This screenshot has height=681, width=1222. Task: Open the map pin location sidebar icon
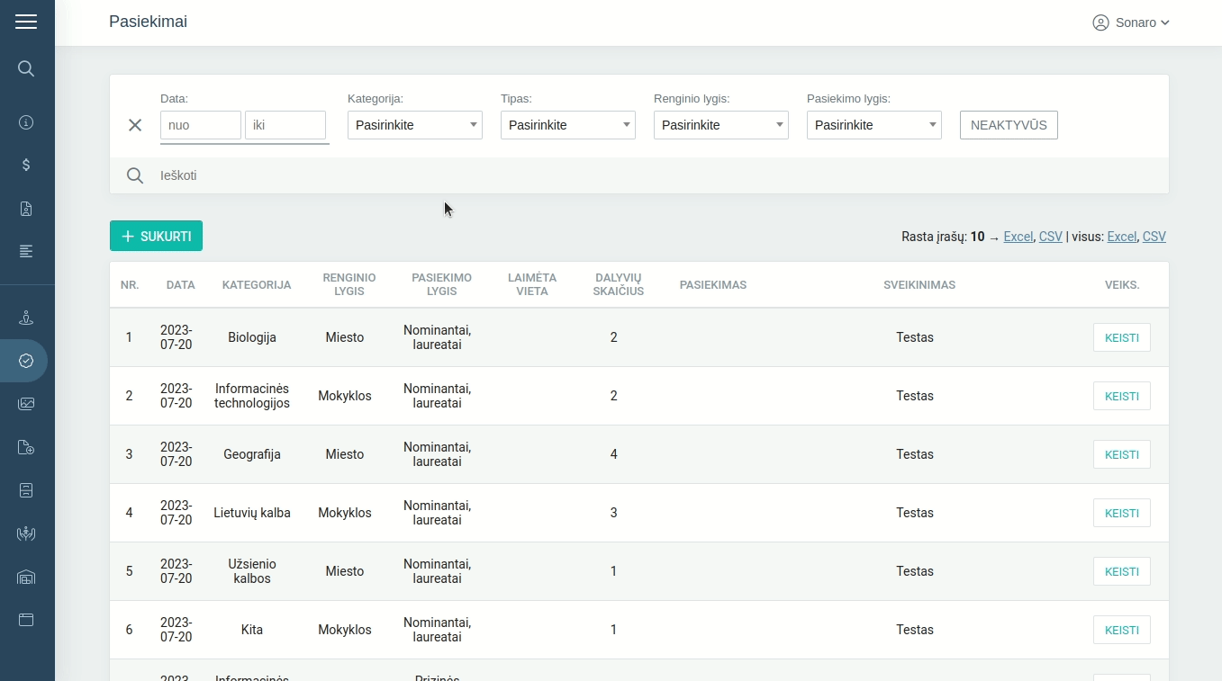(x=26, y=318)
